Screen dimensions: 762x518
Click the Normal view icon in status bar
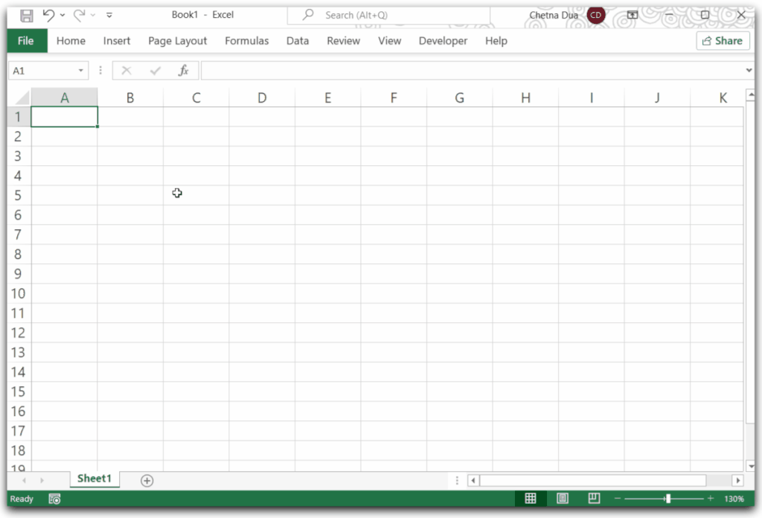coord(531,498)
